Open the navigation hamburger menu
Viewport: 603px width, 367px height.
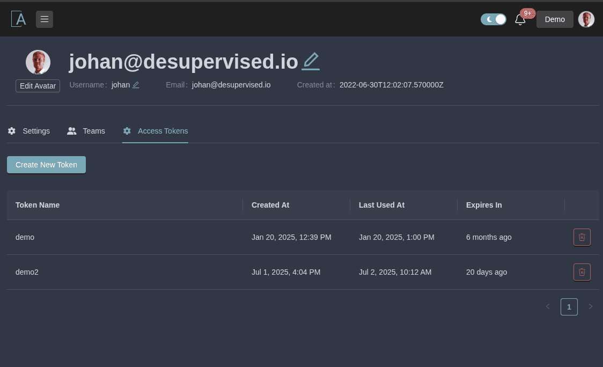click(45, 19)
